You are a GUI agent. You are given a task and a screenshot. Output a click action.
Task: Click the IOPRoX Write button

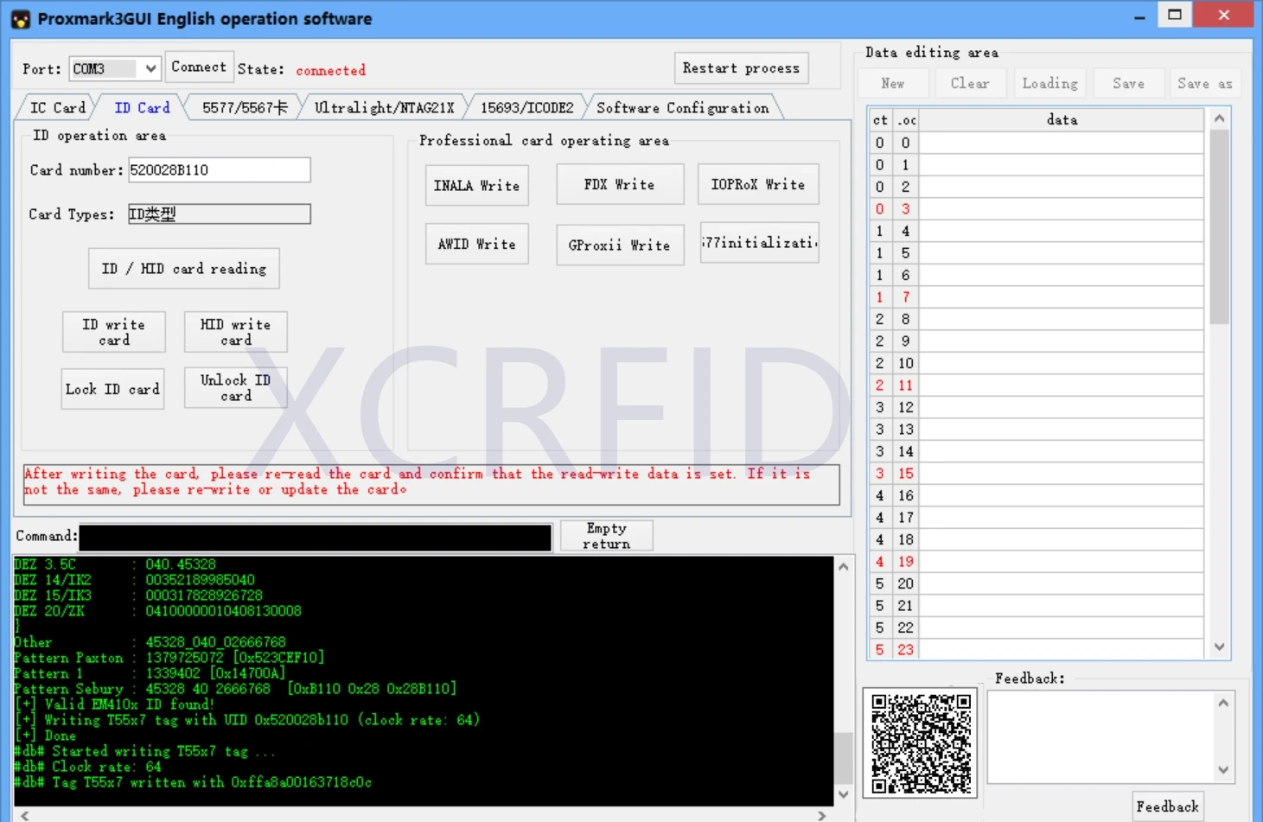pyautogui.click(x=758, y=184)
